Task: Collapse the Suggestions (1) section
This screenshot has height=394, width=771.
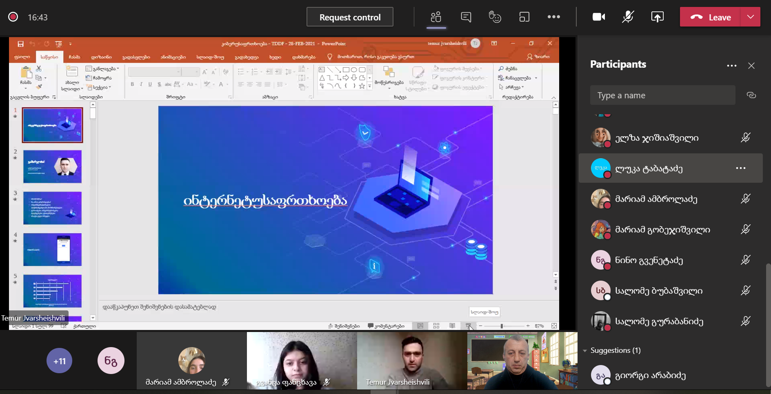Action: click(585, 351)
